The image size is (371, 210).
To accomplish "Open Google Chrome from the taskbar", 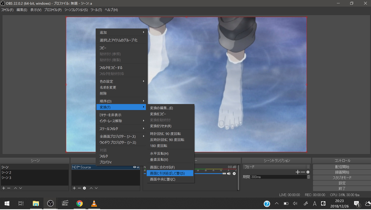I will tap(79, 203).
